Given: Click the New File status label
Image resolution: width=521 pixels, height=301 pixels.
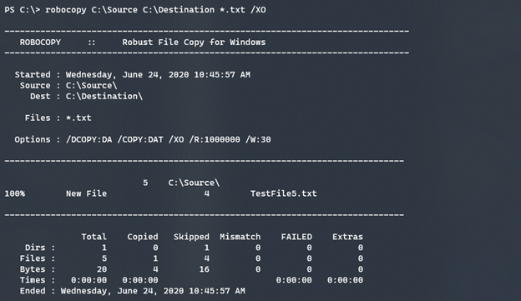Looking at the screenshot, I should [x=86, y=193].
